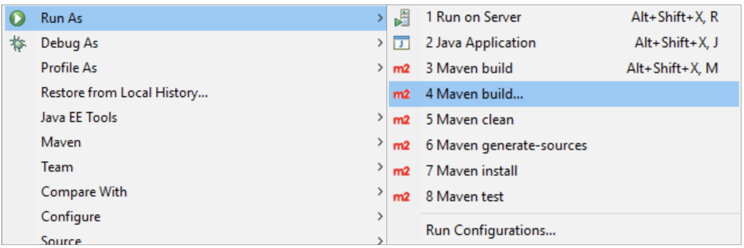Open Run Configurations dialog

pos(490,230)
